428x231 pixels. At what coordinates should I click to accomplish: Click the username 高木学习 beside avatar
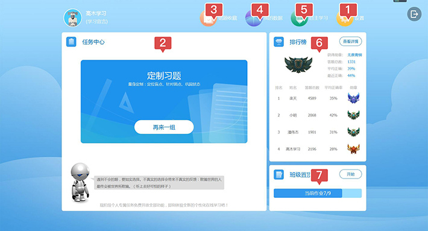pyautogui.click(x=96, y=13)
